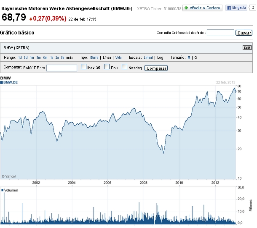Screen dimensions: 257x228
Task: Click the 2010 label on time axis
Action: click(x=179, y=183)
